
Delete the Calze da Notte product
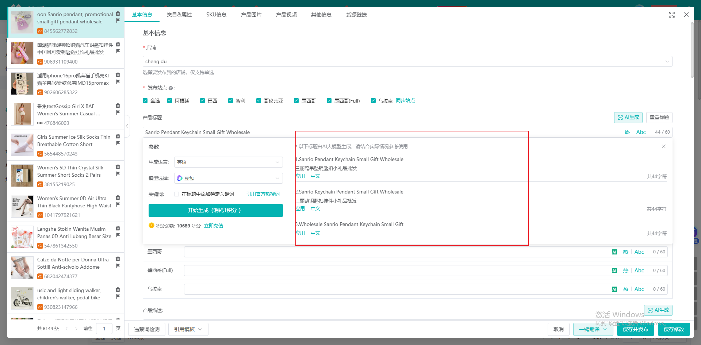(x=118, y=259)
